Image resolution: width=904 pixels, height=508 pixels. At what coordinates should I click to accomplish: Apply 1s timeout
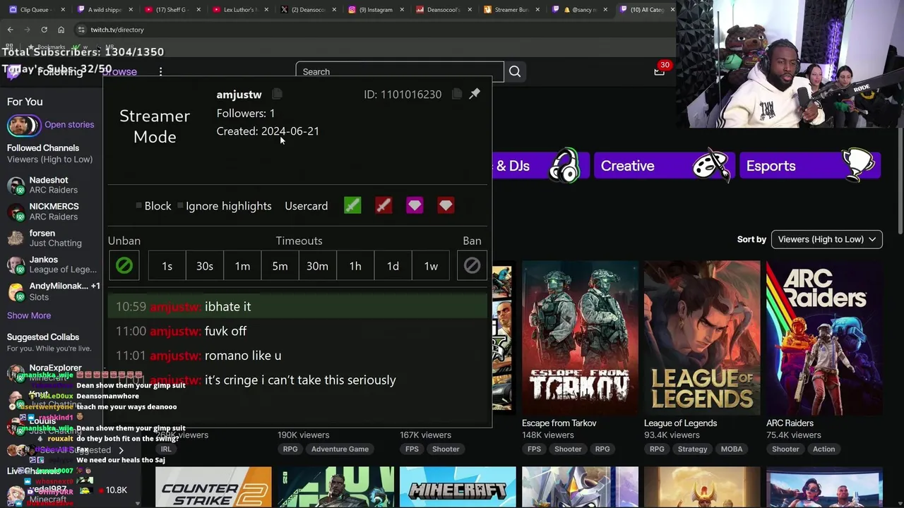point(167,265)
